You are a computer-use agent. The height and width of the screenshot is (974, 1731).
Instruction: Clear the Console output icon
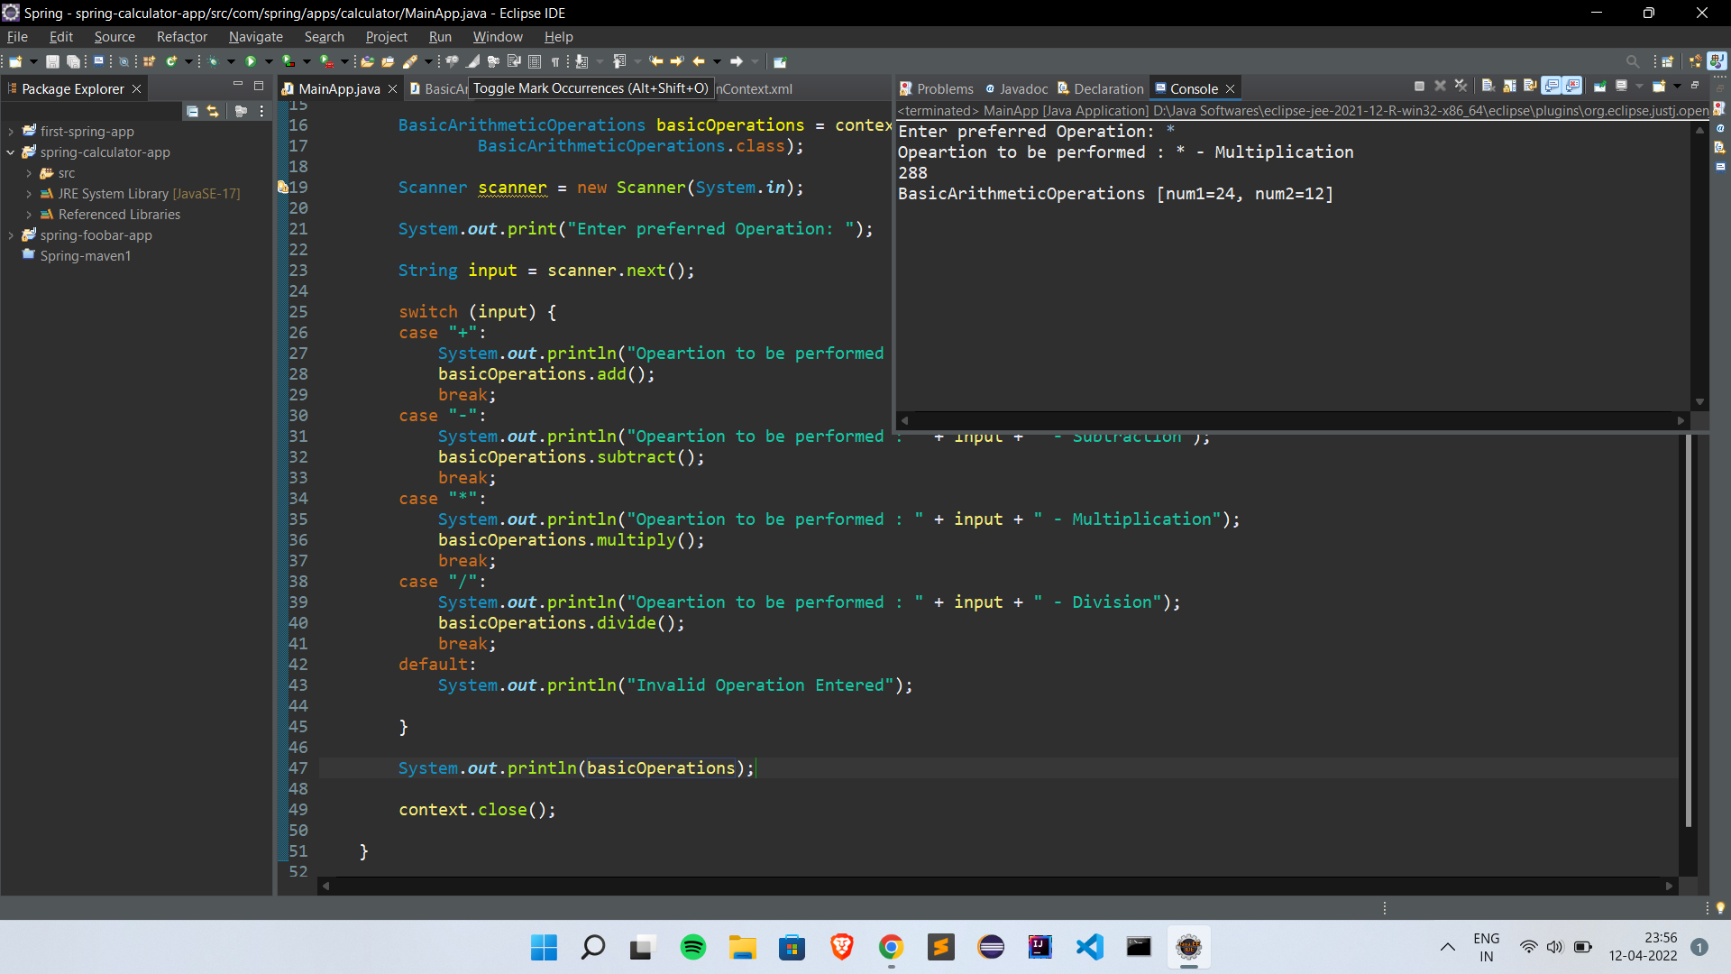pyautogui.click(x=1488, y=87)
